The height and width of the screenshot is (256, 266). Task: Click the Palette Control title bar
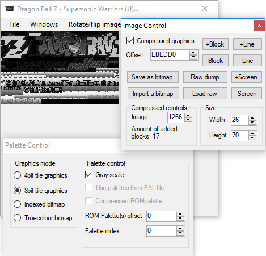point(62,145)
